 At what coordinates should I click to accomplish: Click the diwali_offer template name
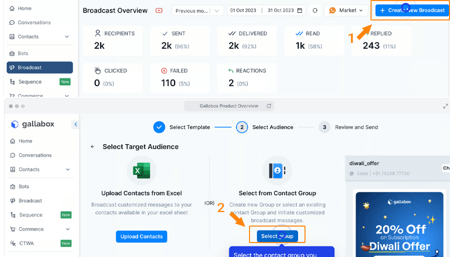click(x=364, y=163)
